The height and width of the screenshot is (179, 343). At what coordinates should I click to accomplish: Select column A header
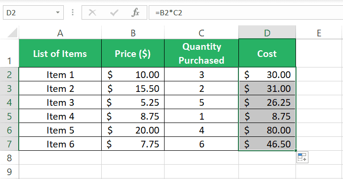pyautogui.click(x=60, y=33)
